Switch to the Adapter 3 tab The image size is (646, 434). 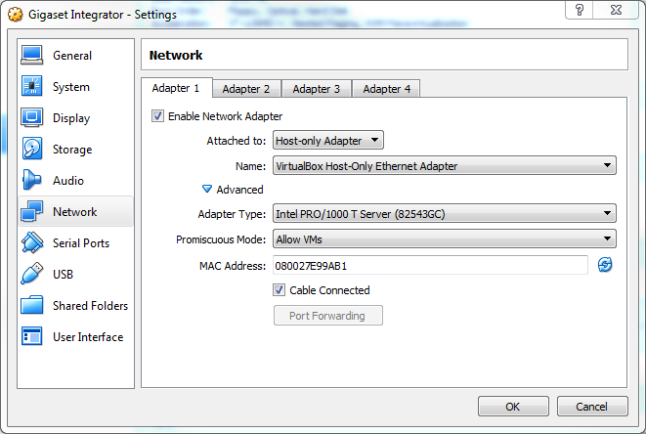point(317,89)
